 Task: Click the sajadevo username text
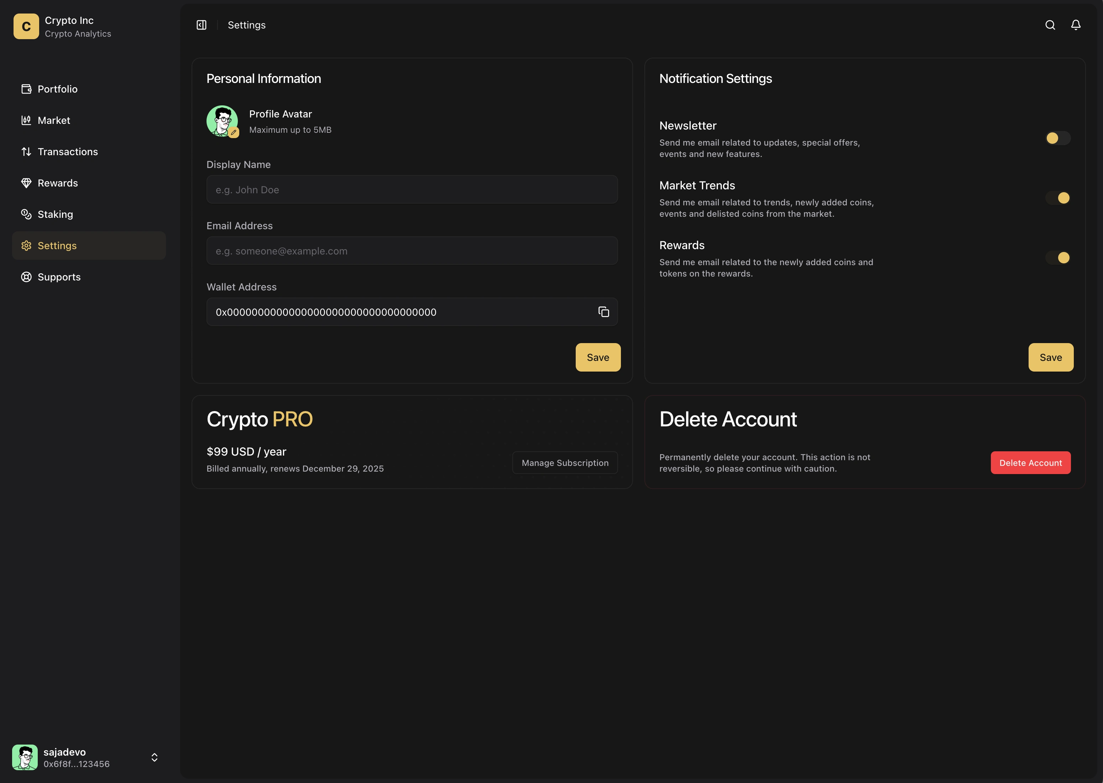[65, 752]
